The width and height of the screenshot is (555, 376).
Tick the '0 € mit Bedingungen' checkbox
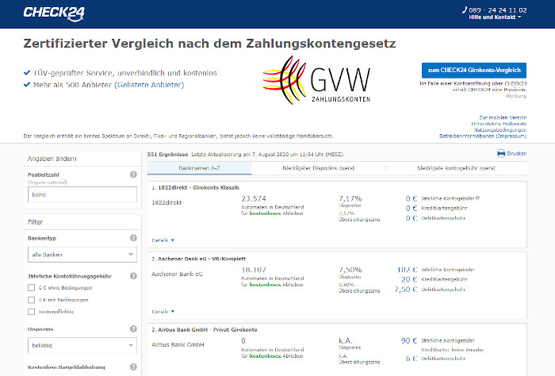32,300
